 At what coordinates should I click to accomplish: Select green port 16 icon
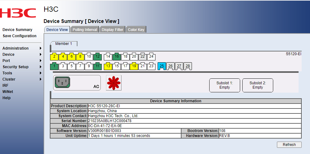117,57
